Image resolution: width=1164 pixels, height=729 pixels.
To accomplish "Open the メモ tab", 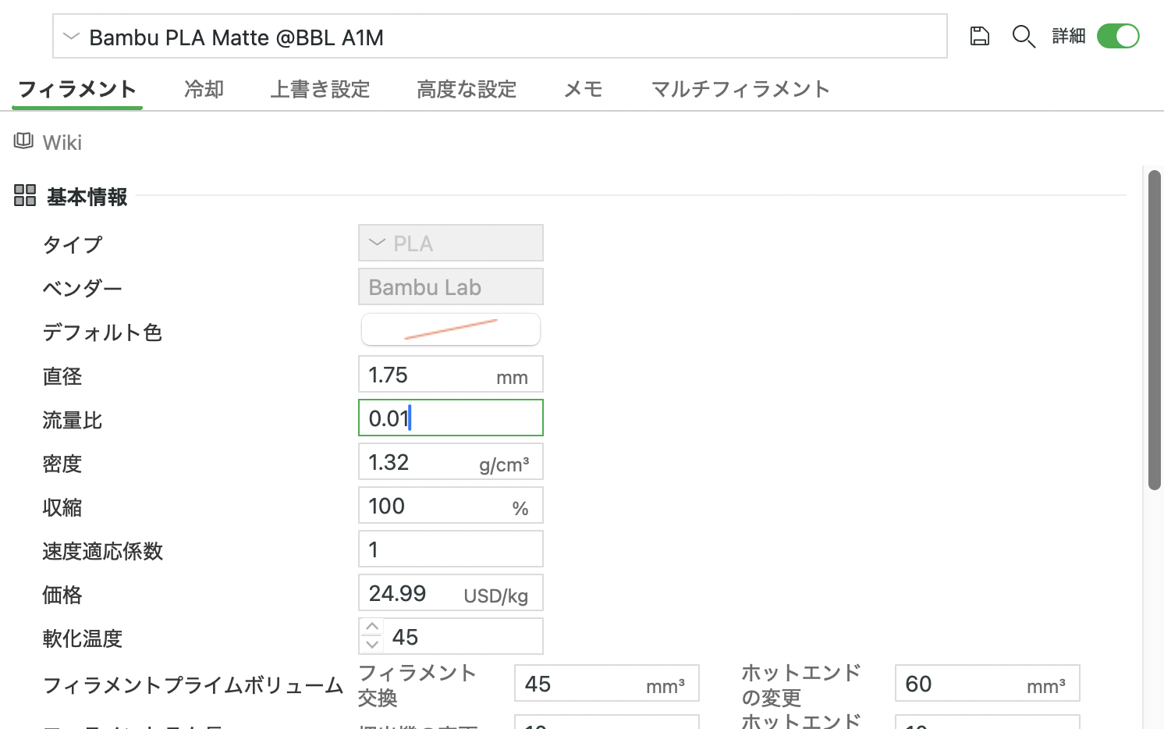I will (583, 89).
